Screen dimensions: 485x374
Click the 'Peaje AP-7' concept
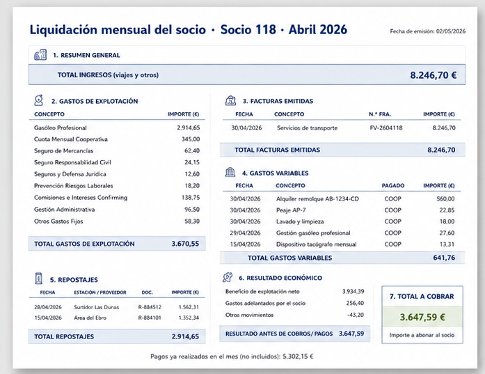pyautogui.click(x=291, y=210)
